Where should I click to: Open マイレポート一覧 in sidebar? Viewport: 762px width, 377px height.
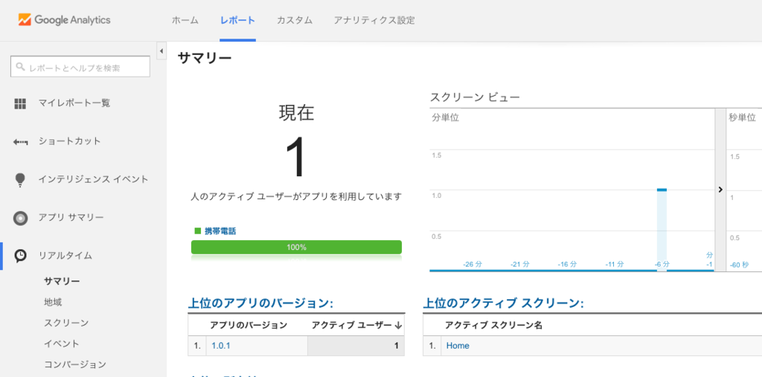(x=74, y=103)
